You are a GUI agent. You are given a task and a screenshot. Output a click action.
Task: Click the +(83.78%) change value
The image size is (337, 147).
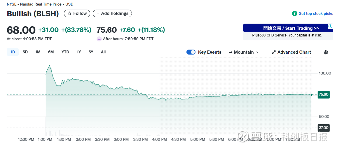coord(76,30)
